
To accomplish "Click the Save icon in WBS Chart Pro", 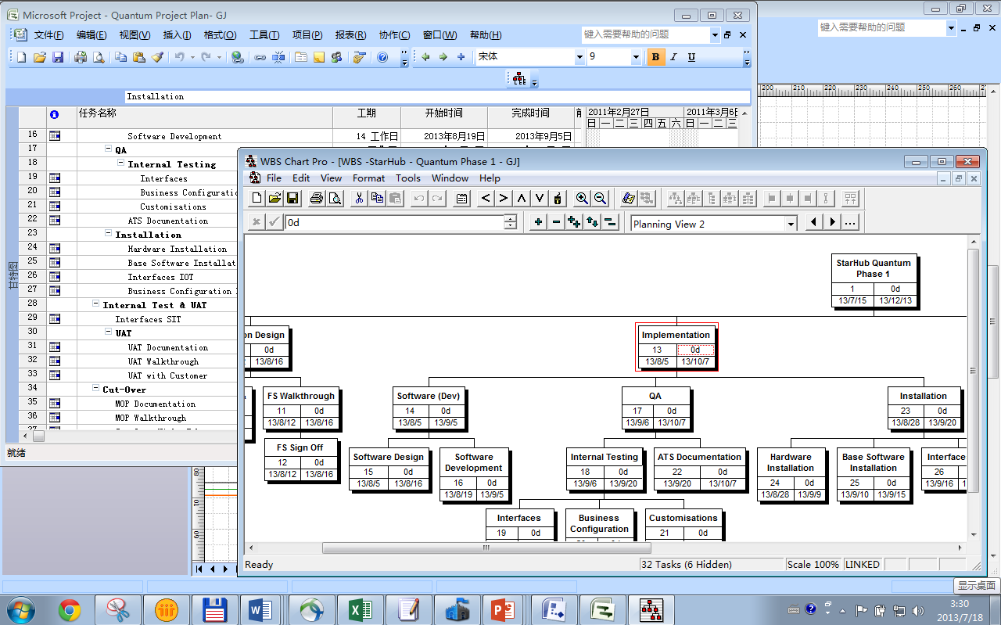I will point(292,199).
